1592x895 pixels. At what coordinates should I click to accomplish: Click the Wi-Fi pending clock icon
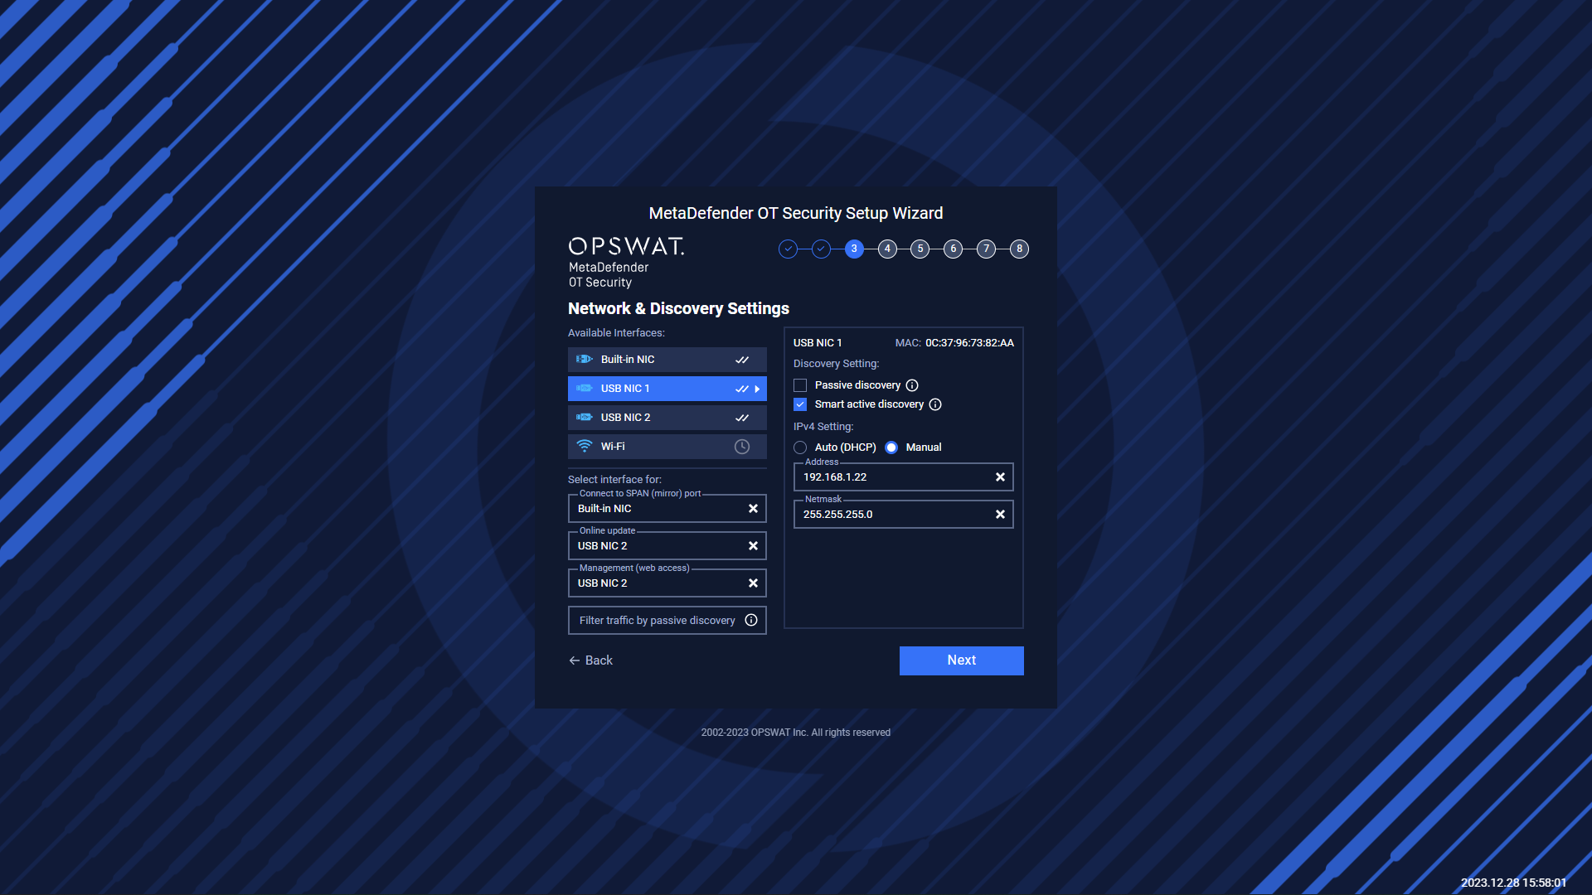[742, 447]
